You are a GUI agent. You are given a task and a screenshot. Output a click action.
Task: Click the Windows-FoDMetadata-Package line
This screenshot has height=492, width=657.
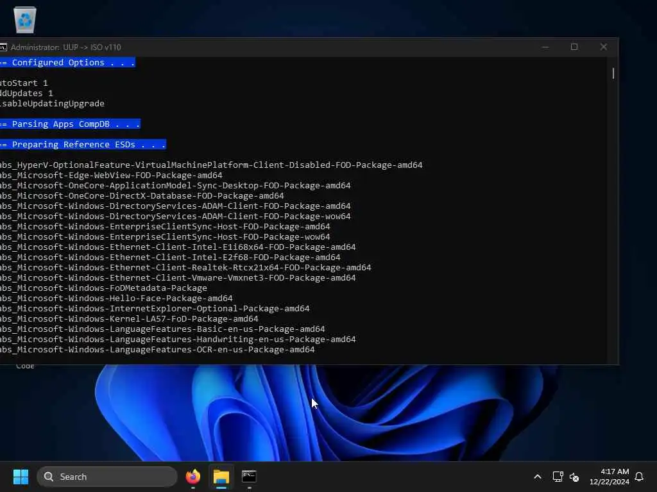tap(103, 288)
